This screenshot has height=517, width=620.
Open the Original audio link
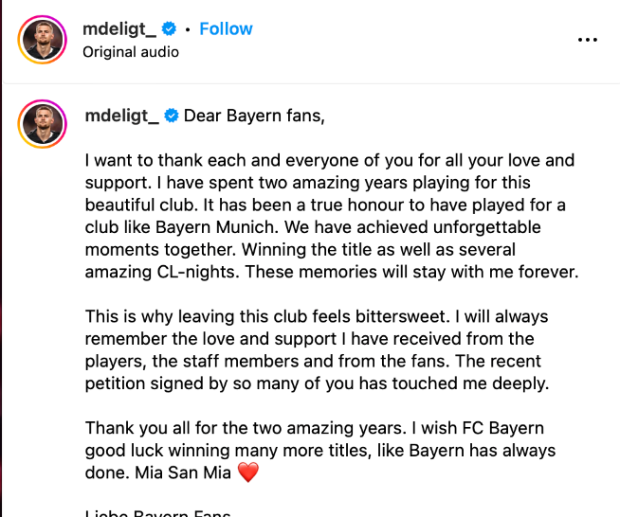click(131, 52)
